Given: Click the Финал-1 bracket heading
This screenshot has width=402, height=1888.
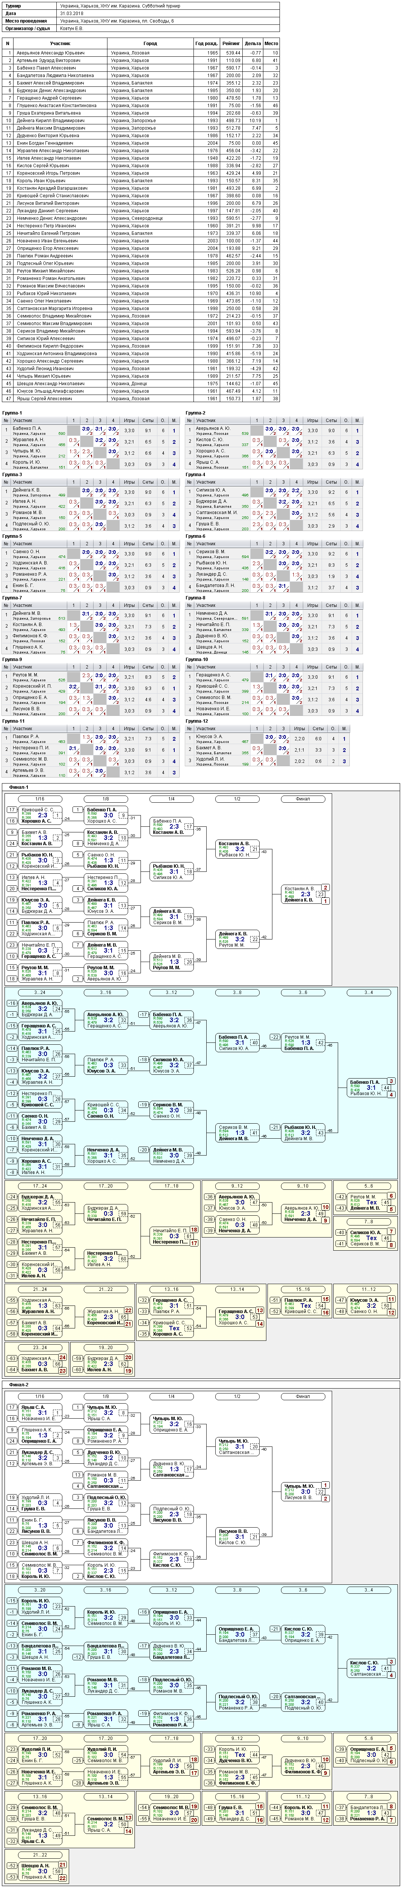Looking at the screenshot, I should (19, 787).
